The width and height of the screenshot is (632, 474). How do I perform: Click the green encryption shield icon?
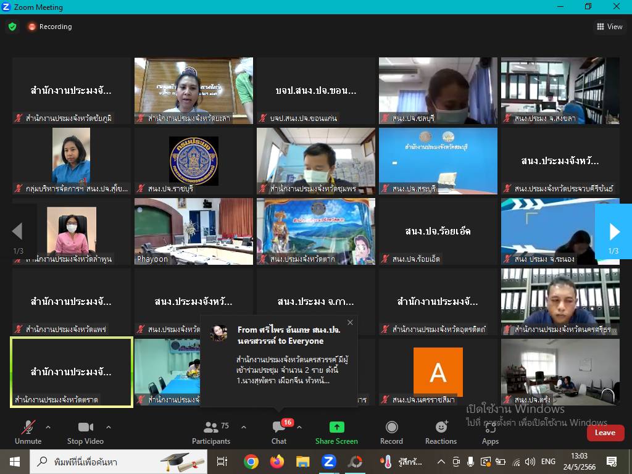[x=12, y=27]
